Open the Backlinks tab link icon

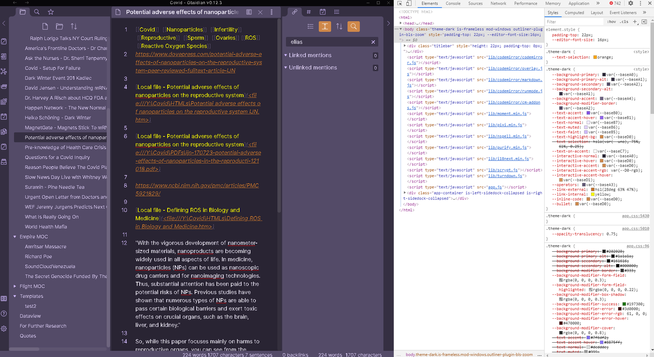coord(295,12)
